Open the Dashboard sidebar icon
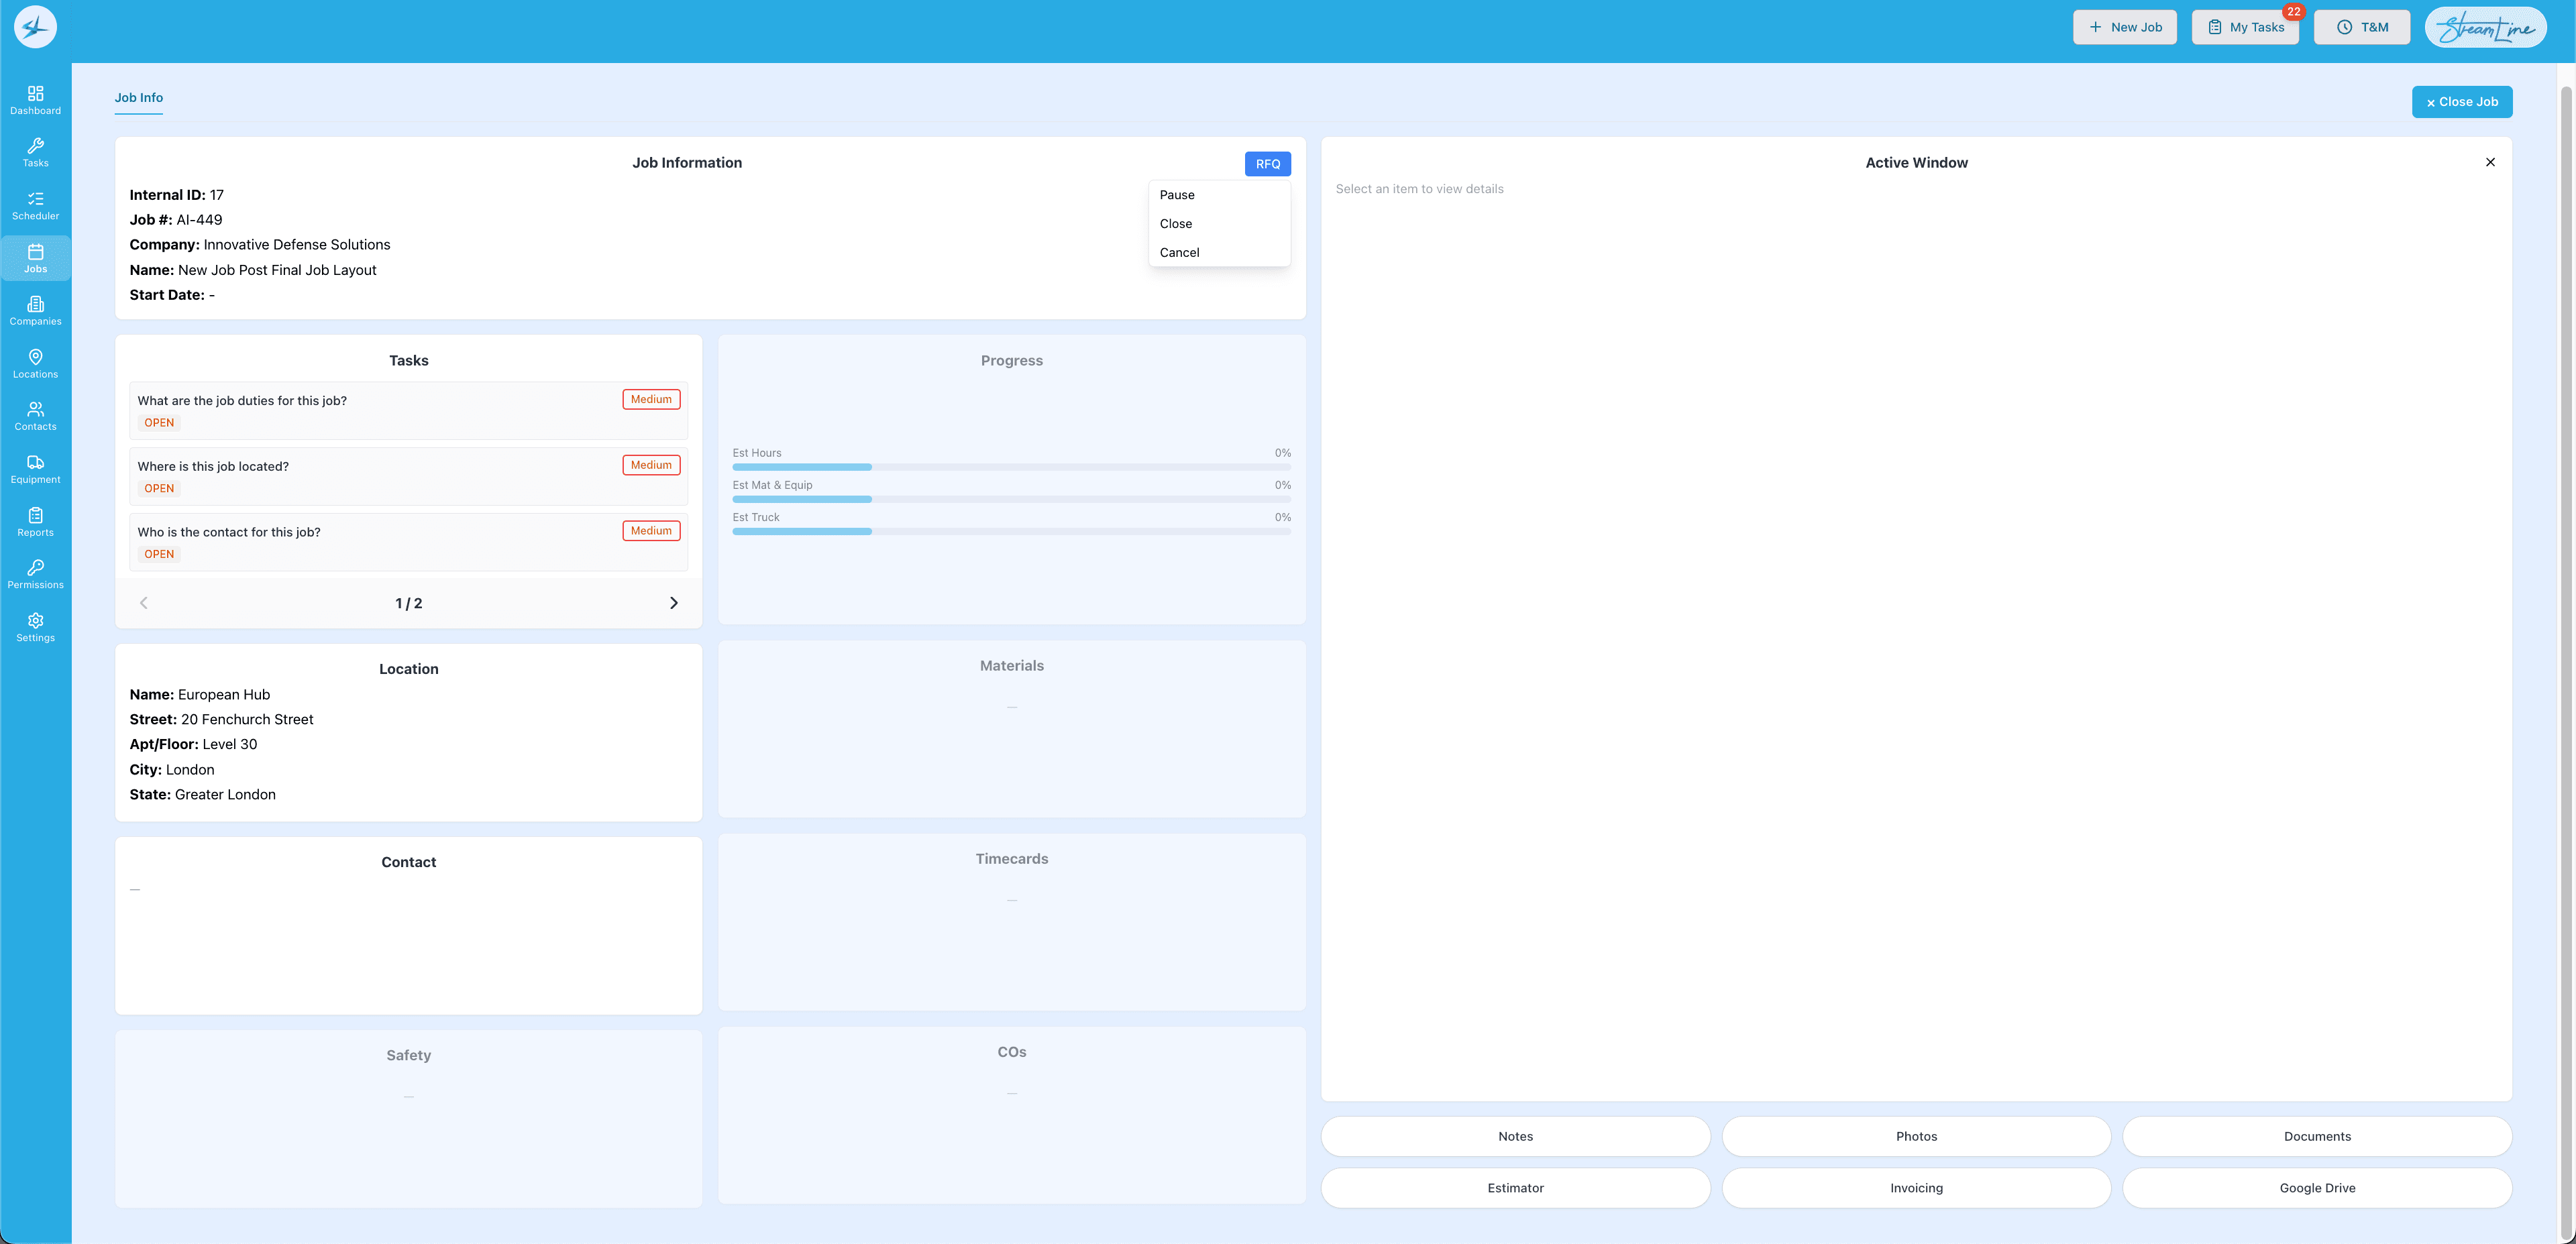This screenshot has width=2576, height=1244. tap(35, 99)
